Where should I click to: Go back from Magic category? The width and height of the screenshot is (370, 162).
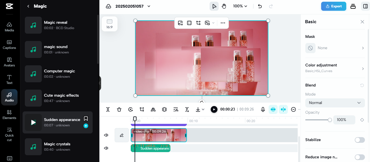tap(28, 6)
